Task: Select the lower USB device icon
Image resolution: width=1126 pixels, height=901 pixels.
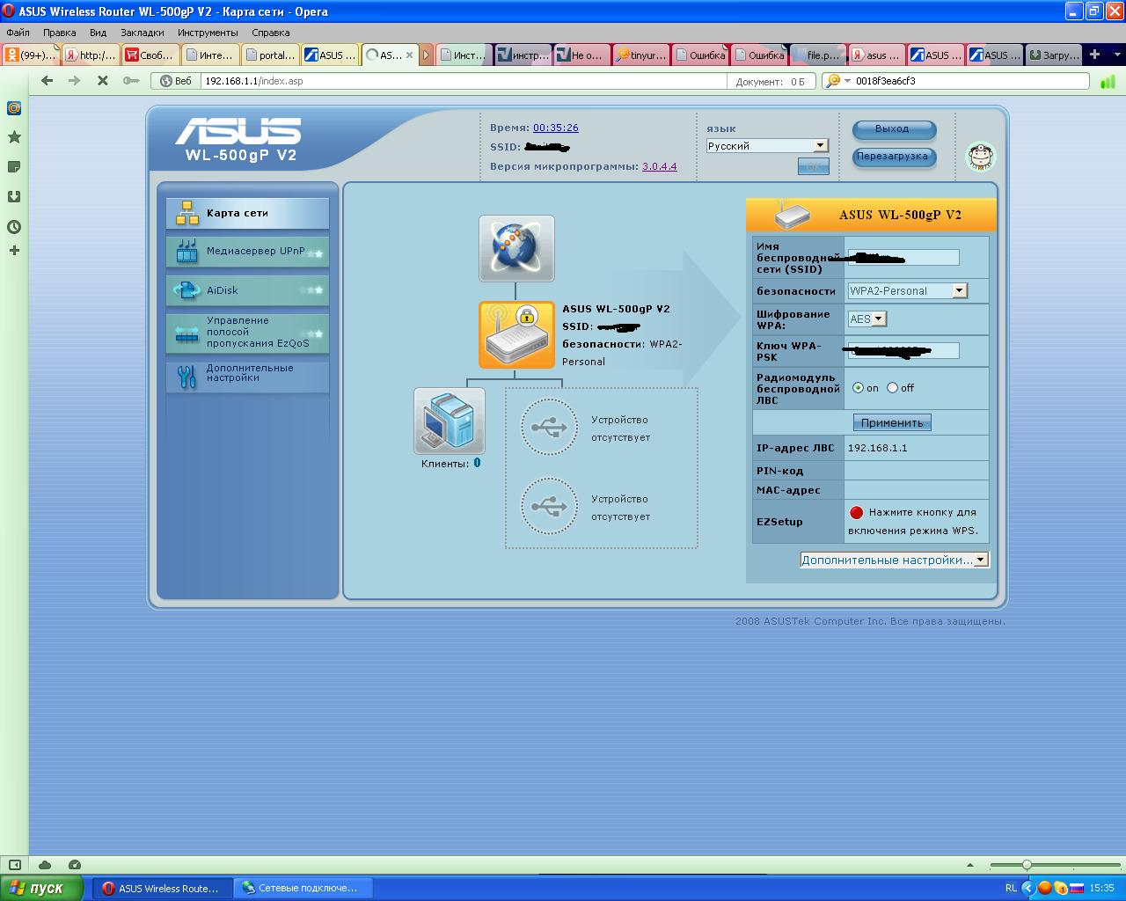Action: tap(549, 506)
